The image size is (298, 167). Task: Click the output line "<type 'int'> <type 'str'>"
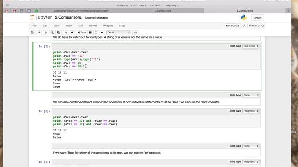click(x=74, y=80)
